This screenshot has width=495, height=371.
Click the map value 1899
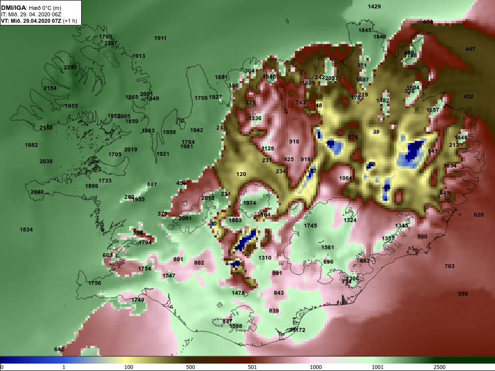92,186
